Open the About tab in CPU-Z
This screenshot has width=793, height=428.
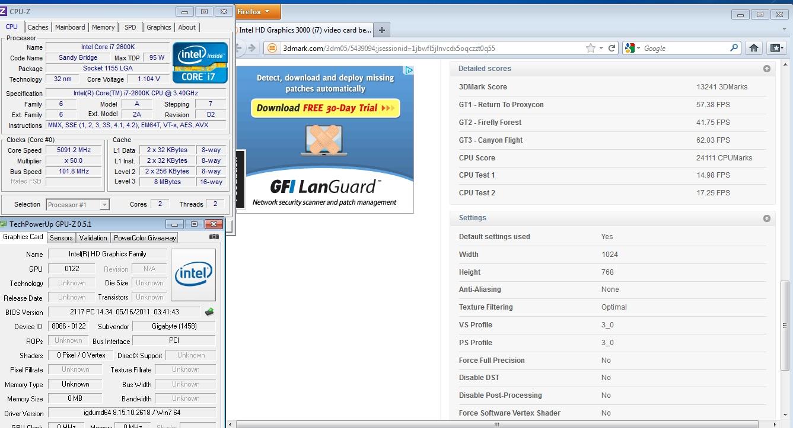point(187,27)
